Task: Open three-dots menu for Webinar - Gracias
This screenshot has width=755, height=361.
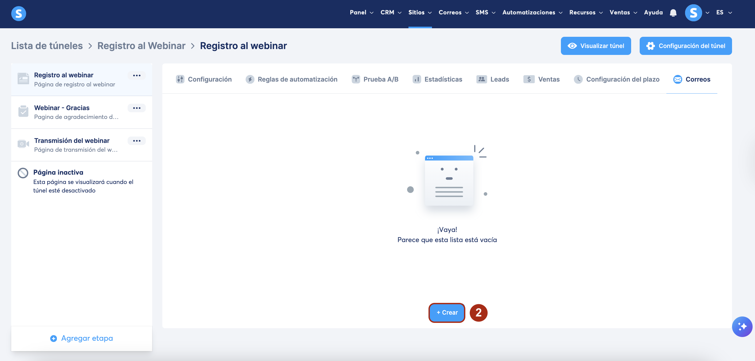Action: [137, 108]
